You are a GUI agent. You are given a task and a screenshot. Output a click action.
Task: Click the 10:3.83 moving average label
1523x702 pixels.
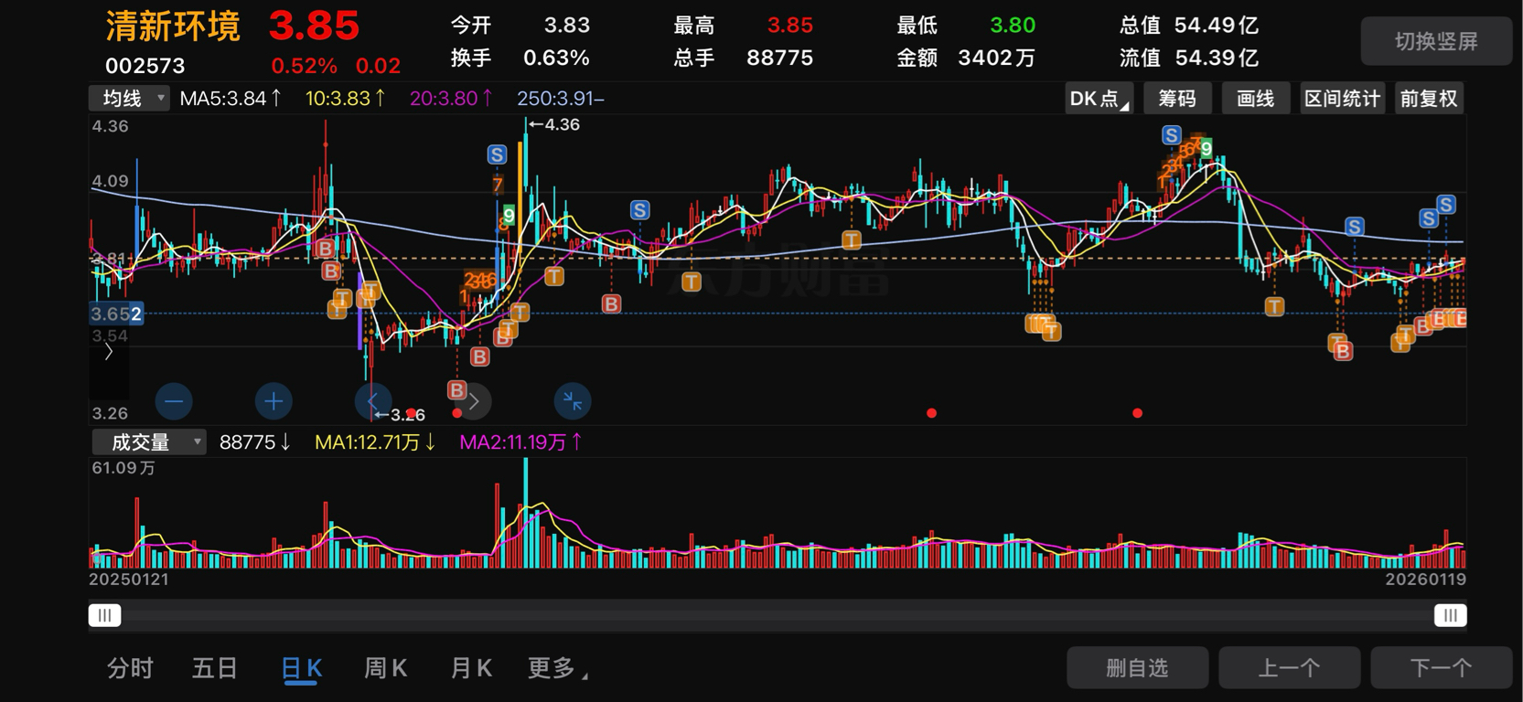point(346,98)
